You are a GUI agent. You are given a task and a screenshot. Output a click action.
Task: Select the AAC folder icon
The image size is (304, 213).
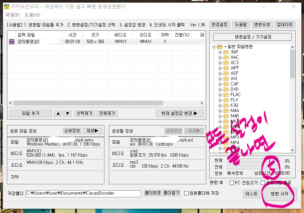(x=226, y=57)
